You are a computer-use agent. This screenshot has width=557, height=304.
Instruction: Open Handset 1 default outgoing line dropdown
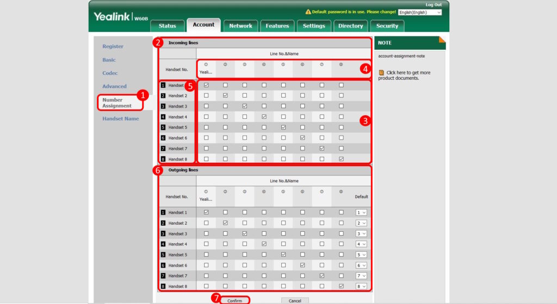pyautogui.click(x=361, y=213)
